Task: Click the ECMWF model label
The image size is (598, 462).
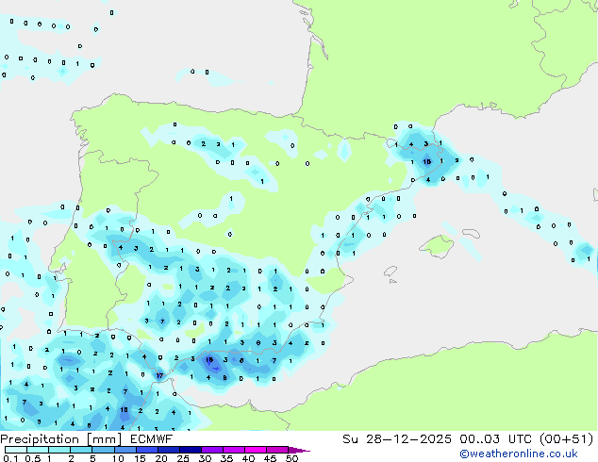Action: 152,439
